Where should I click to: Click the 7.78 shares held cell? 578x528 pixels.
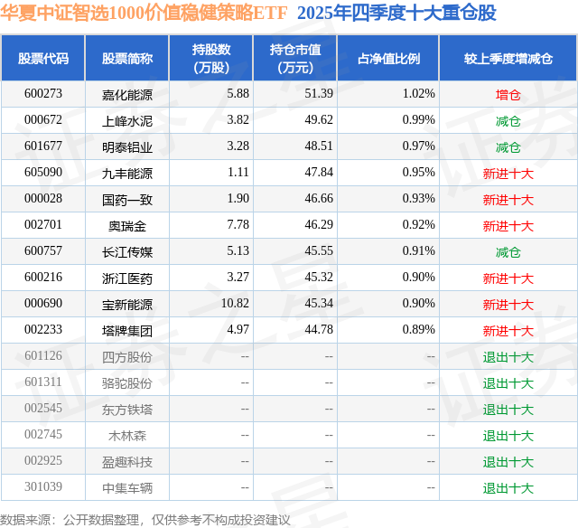(238, 225)
